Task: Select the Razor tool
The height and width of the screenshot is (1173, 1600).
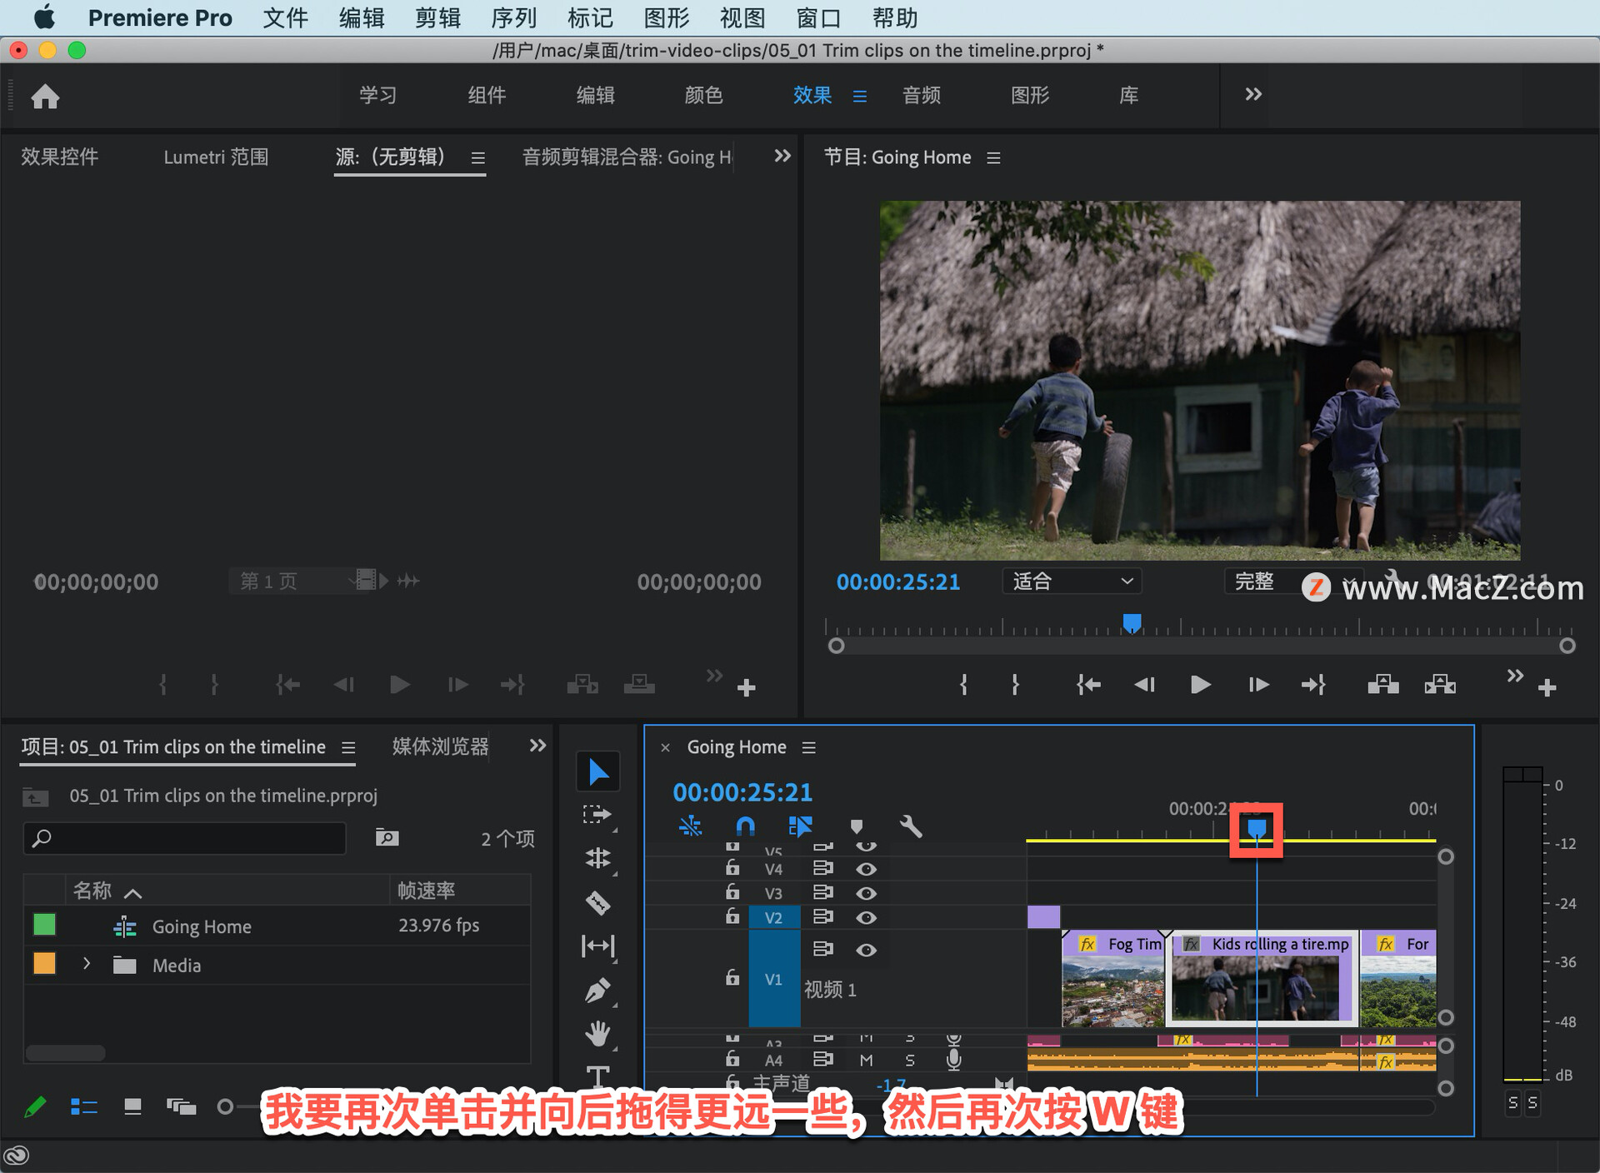Action: click(597, 902)
